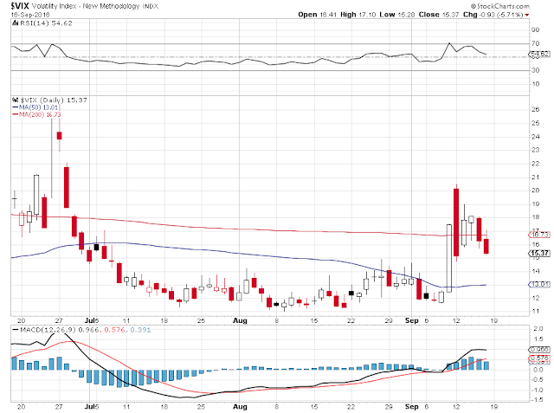Click the Aug label under price chart
Image resolution: width=554 pixels, height=413 pixels.
240,321
